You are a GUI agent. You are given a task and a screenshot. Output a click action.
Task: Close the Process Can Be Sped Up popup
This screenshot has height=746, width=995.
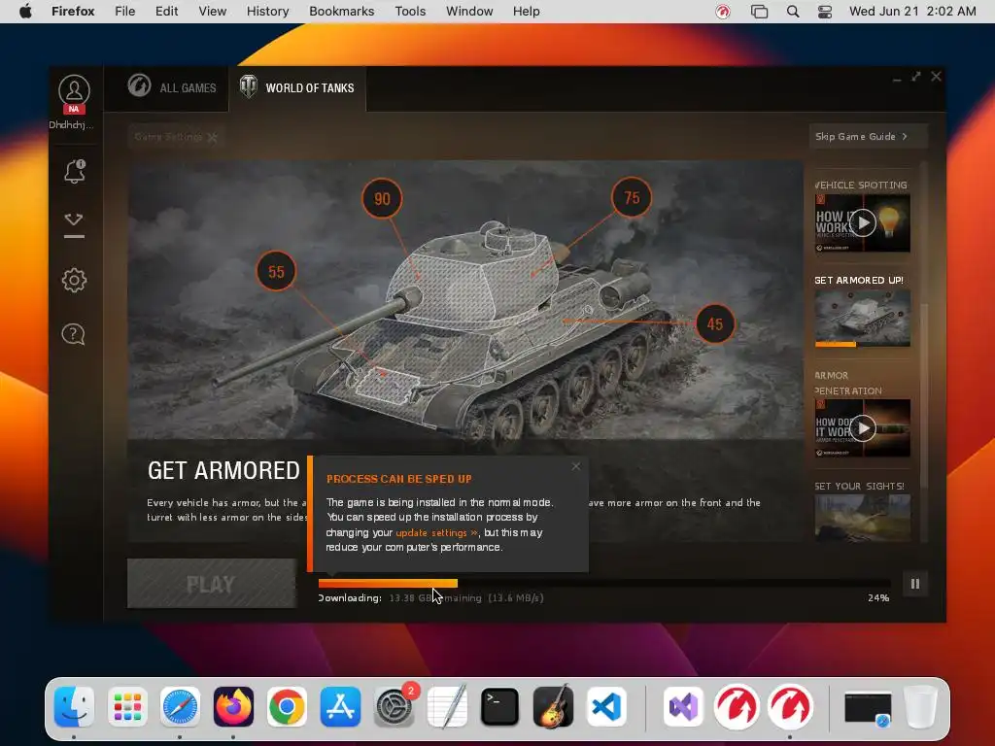pyautogui.click(x=575, y=467)
